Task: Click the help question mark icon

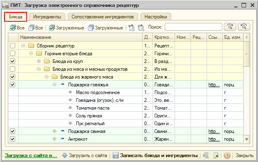Action: 227,155
